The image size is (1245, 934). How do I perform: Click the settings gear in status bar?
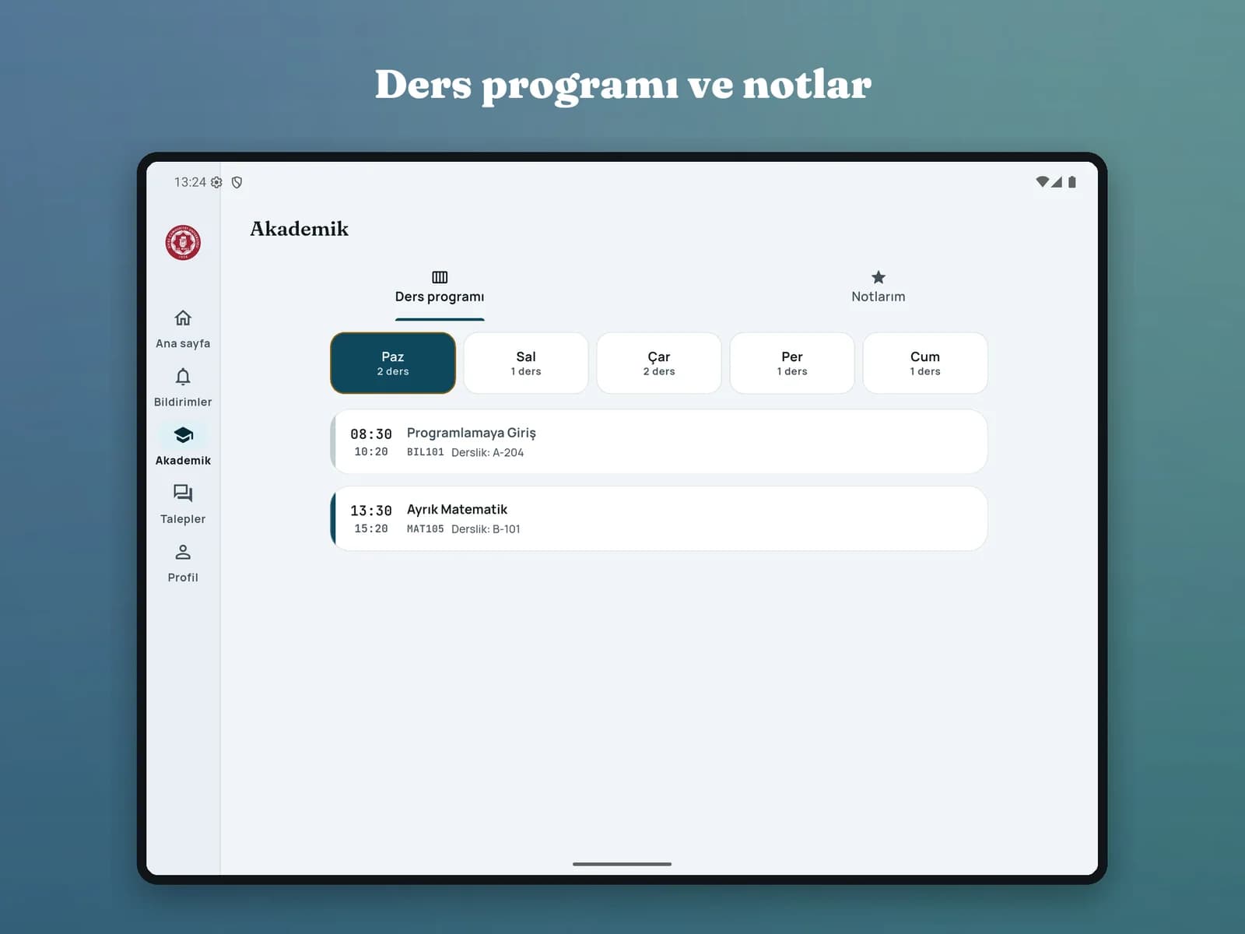click(x=216, y=182)
